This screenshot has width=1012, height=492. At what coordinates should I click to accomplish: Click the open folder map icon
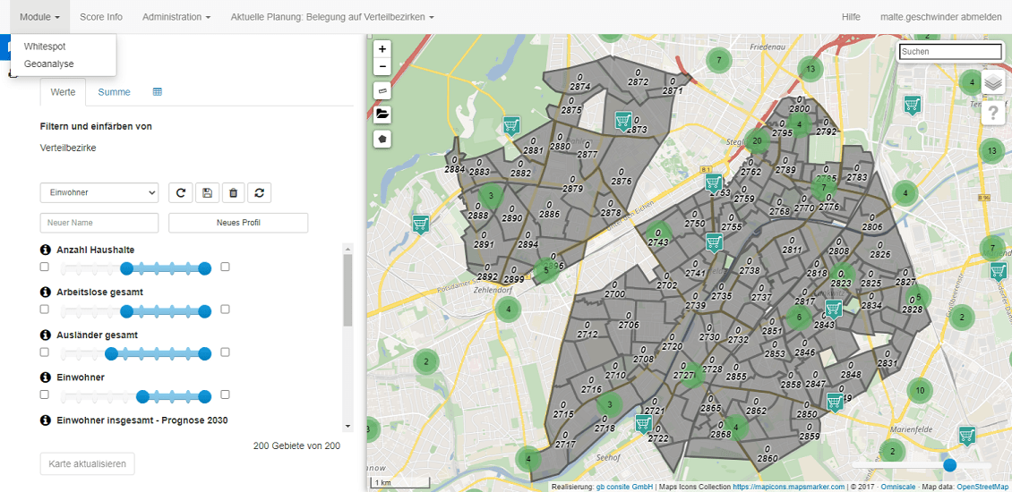pos(382,115)
